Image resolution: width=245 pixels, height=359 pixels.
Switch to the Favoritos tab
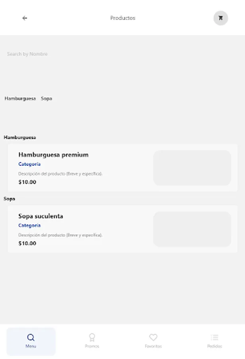154,341
